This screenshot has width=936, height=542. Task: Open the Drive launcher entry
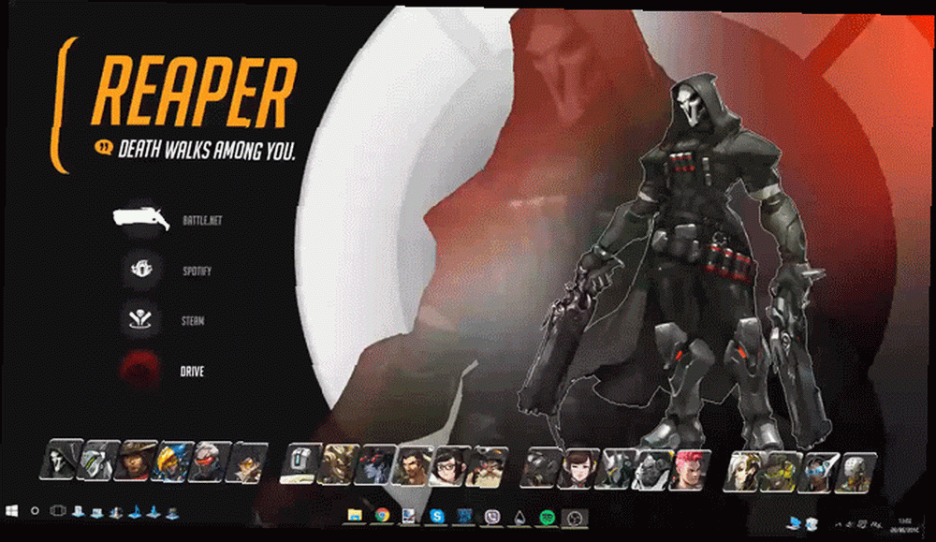139,370
